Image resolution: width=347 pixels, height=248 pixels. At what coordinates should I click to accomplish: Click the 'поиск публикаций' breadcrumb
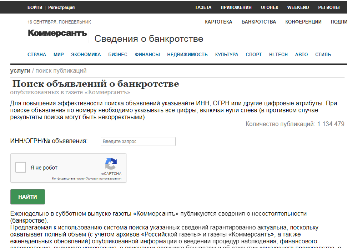(x=61, y=71)
